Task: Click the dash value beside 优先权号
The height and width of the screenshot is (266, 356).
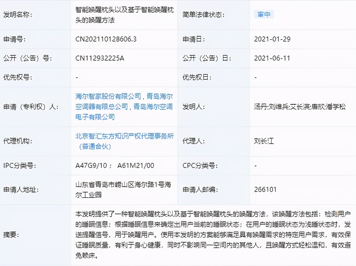Action: (x=77, y=77)
